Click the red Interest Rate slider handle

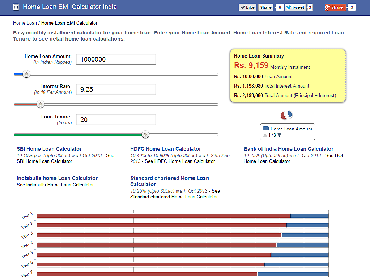coord(41,104)
